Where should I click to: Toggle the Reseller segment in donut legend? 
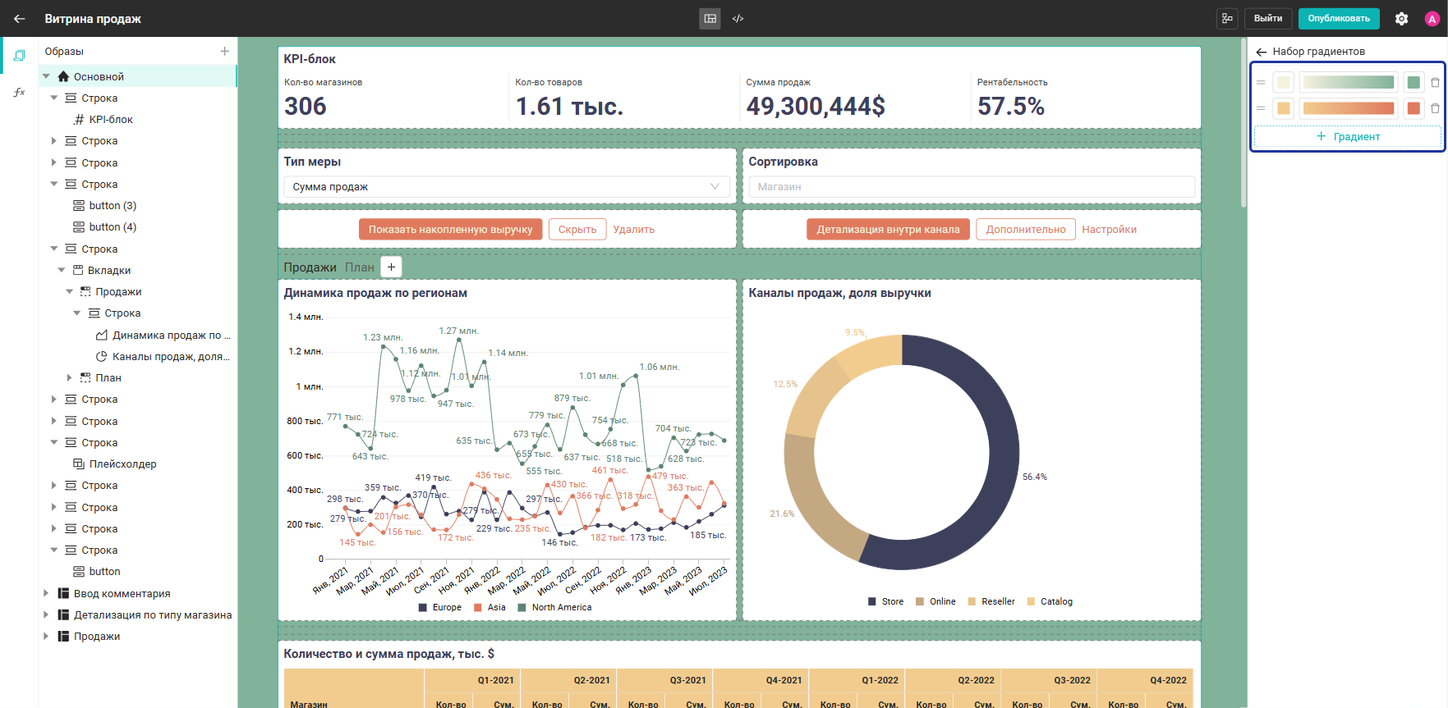991,601
